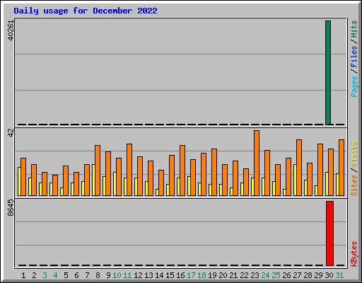Click day label 8 on the x-axis
362x283 pixels.
coord(98,275)
